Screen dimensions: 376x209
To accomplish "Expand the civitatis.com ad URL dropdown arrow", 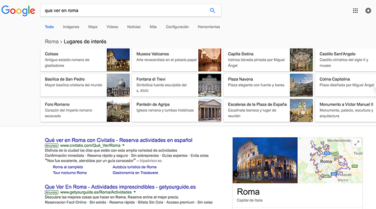I will pyautogui.click(x=123, y=146).
